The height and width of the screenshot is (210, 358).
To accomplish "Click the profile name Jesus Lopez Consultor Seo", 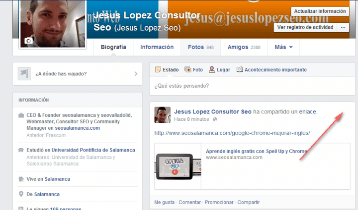I will 147,21.
